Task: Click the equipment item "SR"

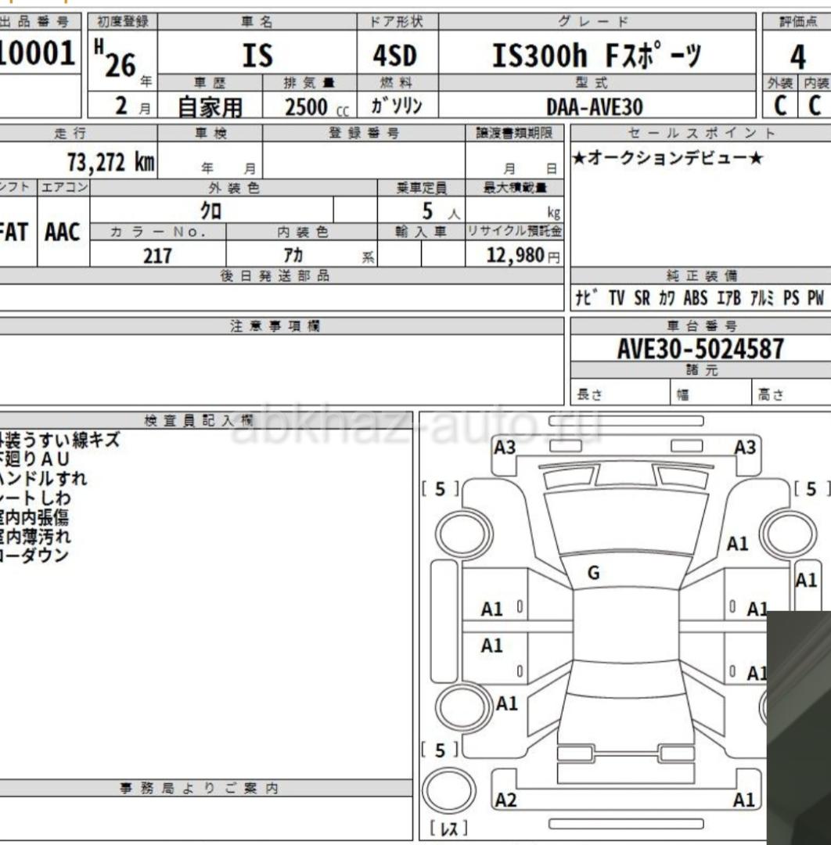Action: 642,298
